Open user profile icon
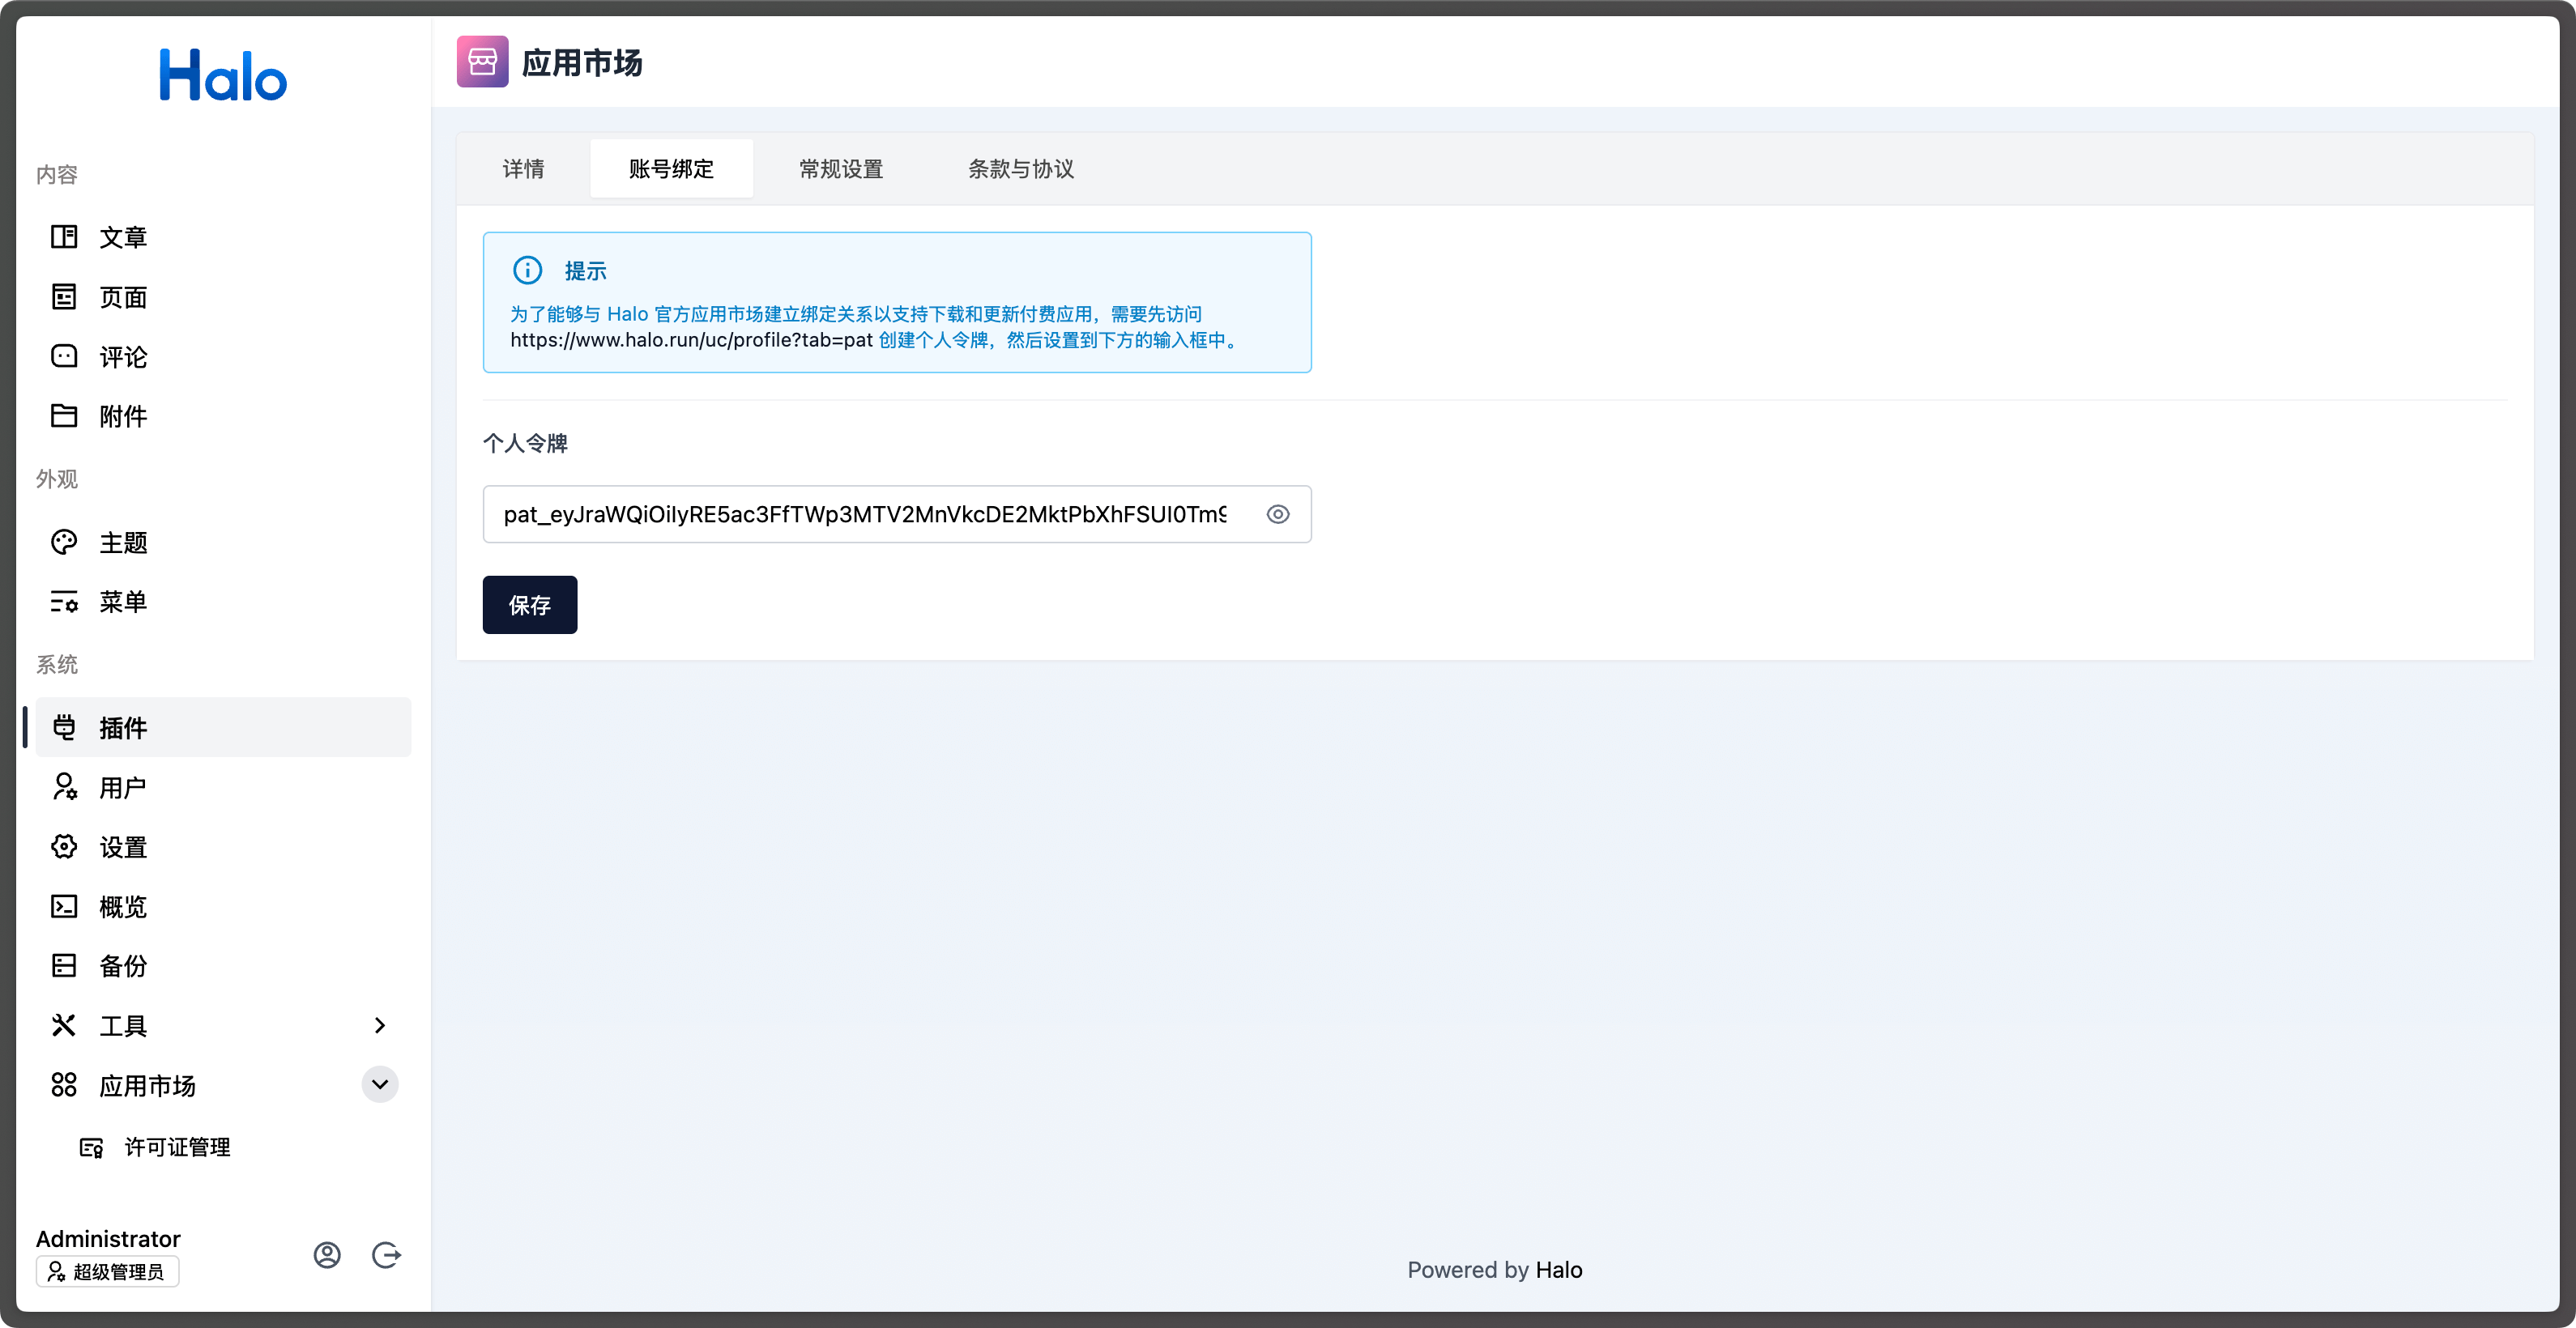Screen dimensions: 2576x1328 (x=327, y=1255)
